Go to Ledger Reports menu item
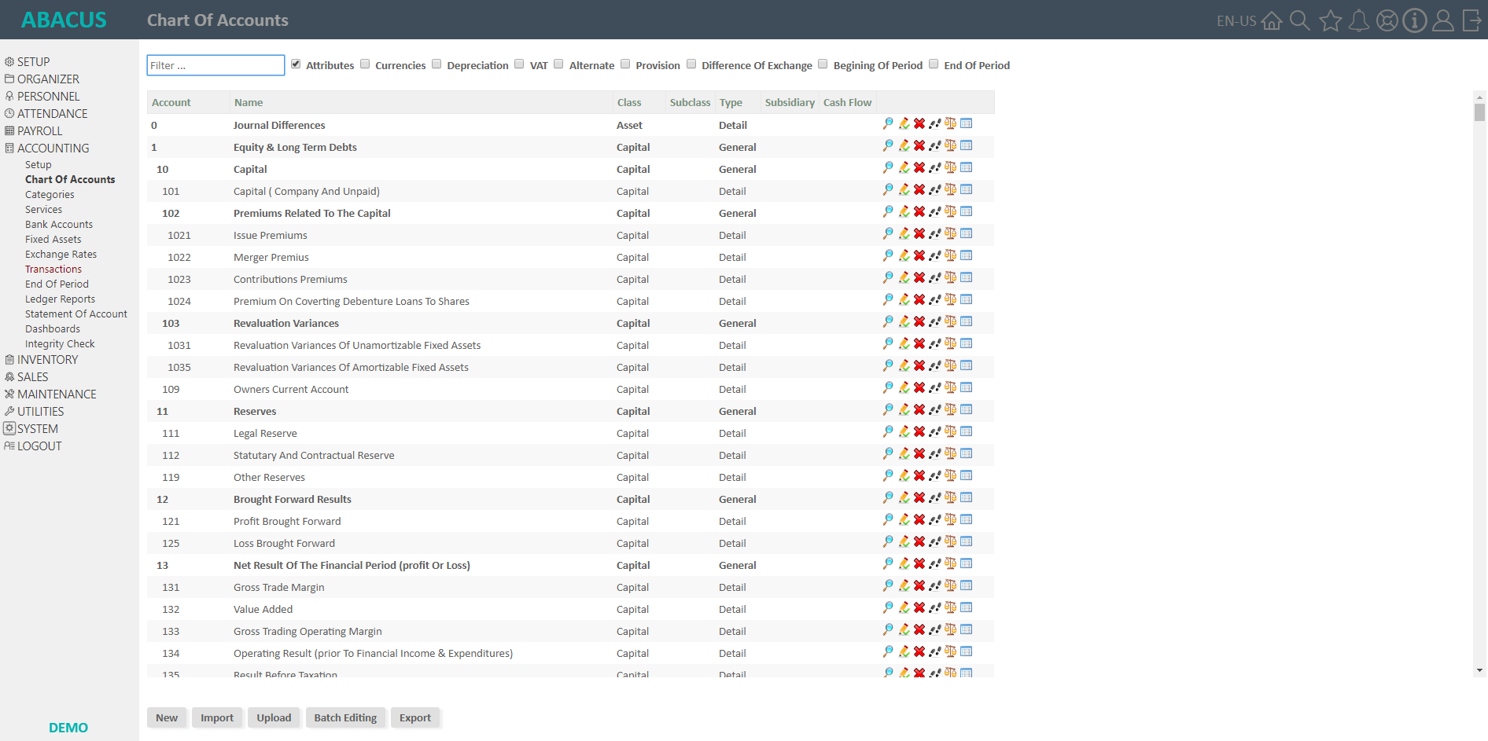 tap(60, 299)
